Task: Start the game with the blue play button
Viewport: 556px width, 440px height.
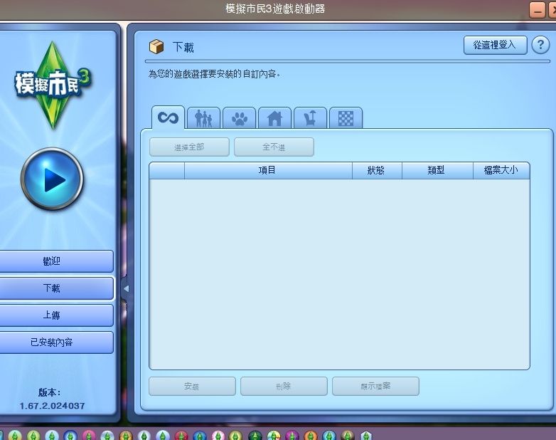Action: pyautogui.click(x=52, y=179)
